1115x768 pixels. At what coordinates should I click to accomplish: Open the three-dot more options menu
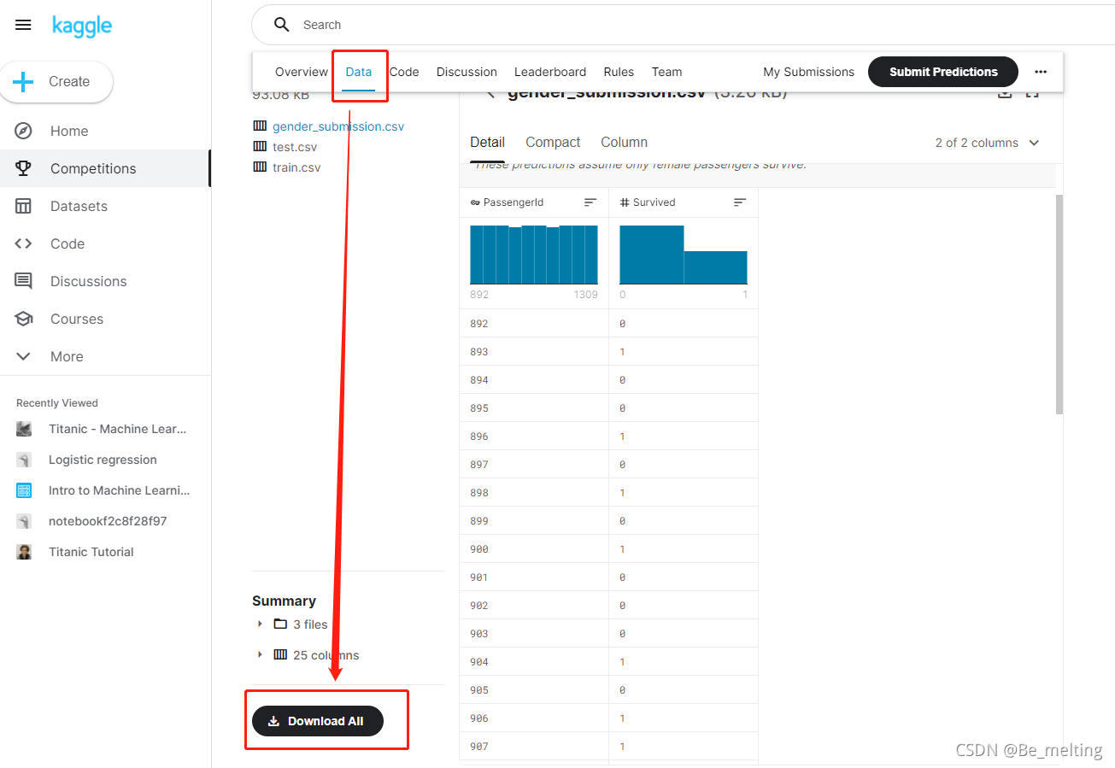1041,72
